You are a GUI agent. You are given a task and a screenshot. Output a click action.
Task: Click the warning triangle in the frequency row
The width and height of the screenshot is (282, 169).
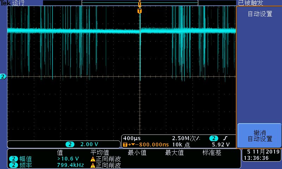coord(93,165)
